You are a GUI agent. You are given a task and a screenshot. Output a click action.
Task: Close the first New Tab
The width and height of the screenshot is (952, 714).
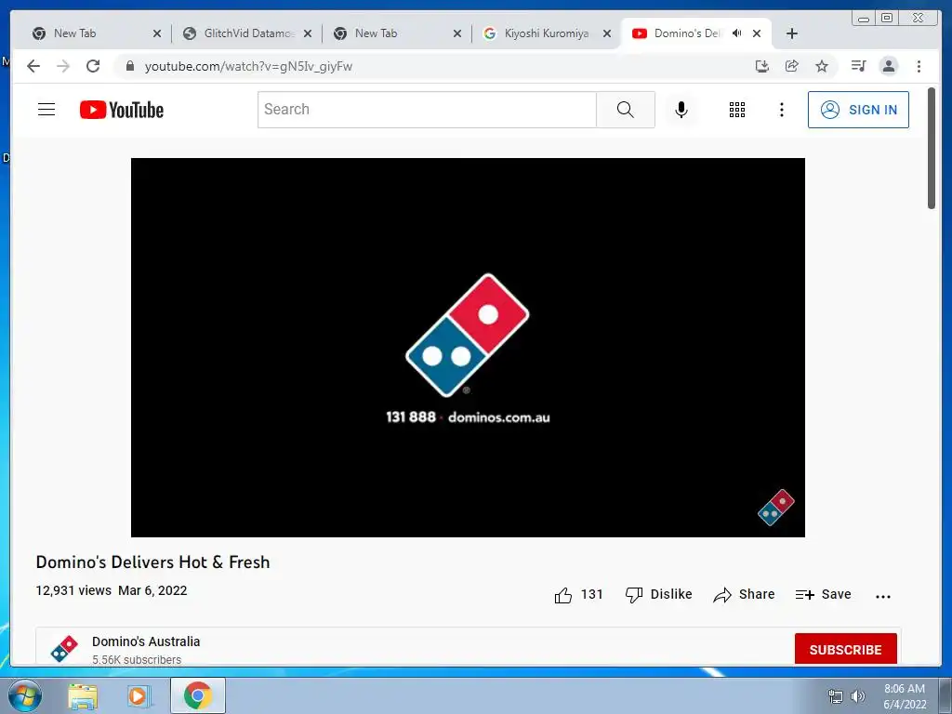[157, 33]
